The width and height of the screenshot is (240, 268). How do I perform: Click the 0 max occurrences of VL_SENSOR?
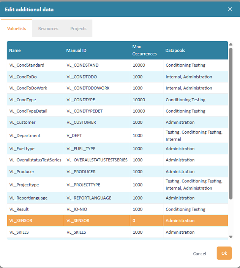pyautogui.click(x=134, y=221)
